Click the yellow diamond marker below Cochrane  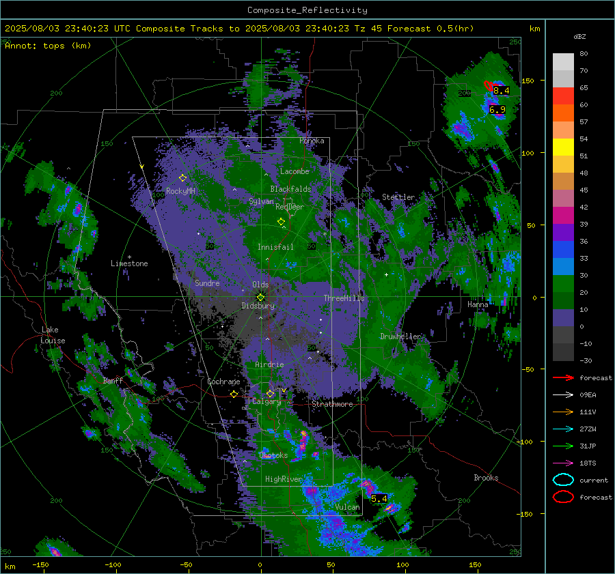pos(234,394)
